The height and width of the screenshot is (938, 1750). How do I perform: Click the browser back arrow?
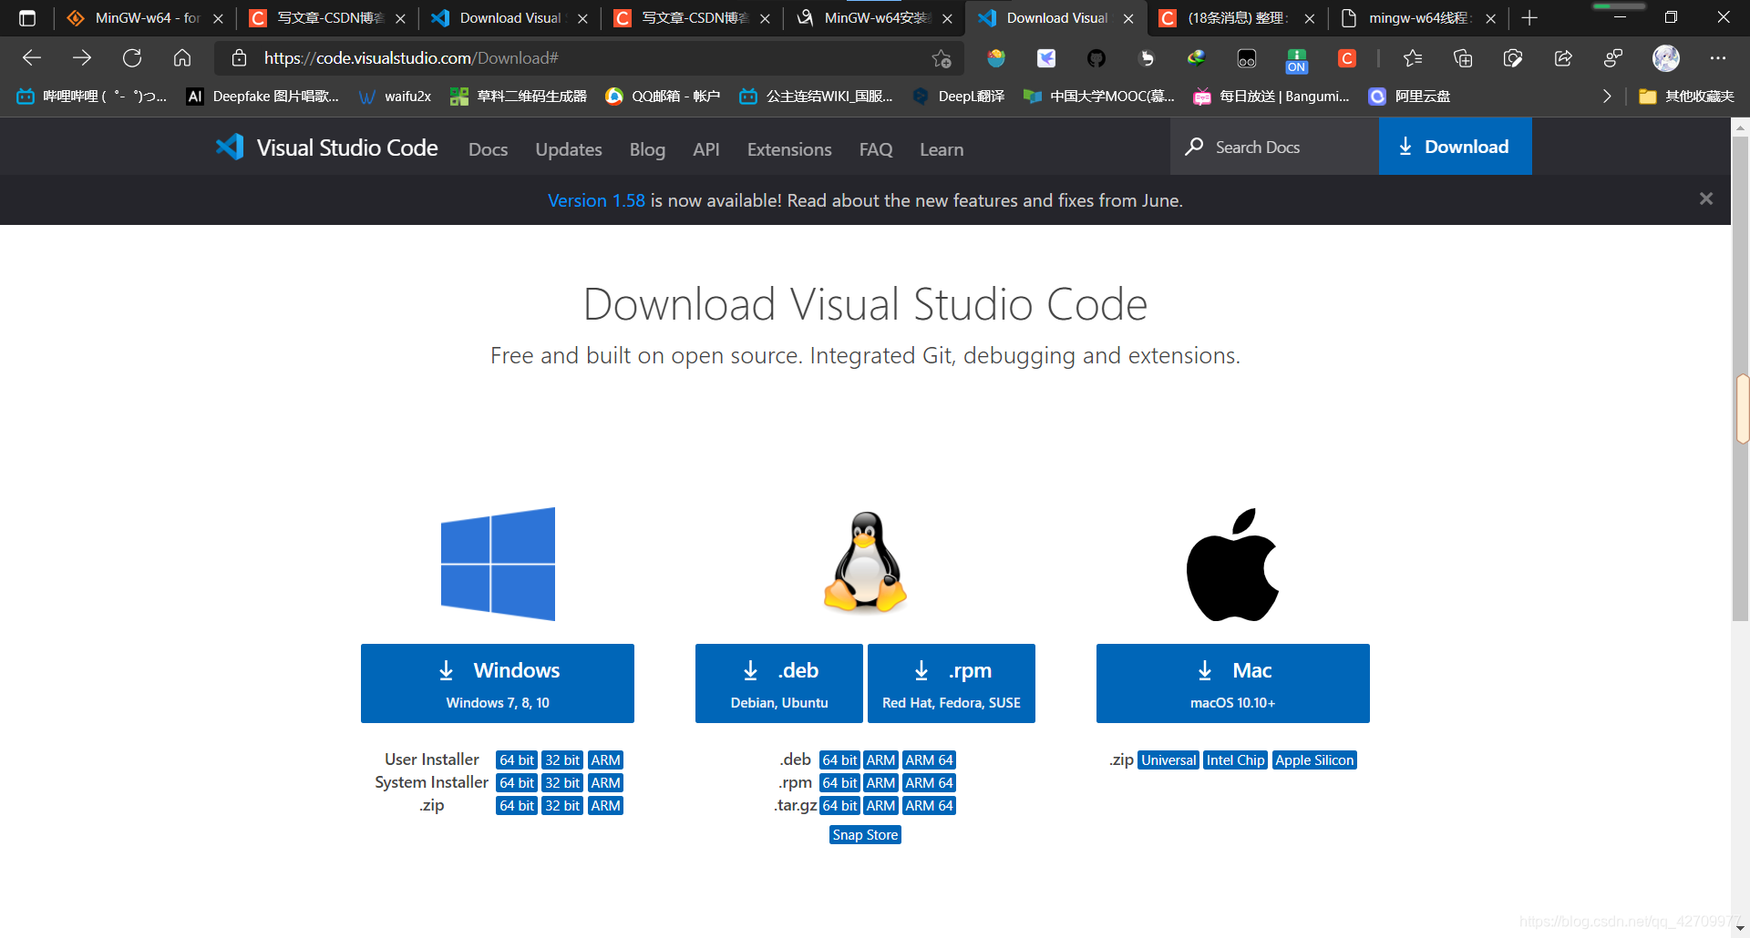point(32,58)
